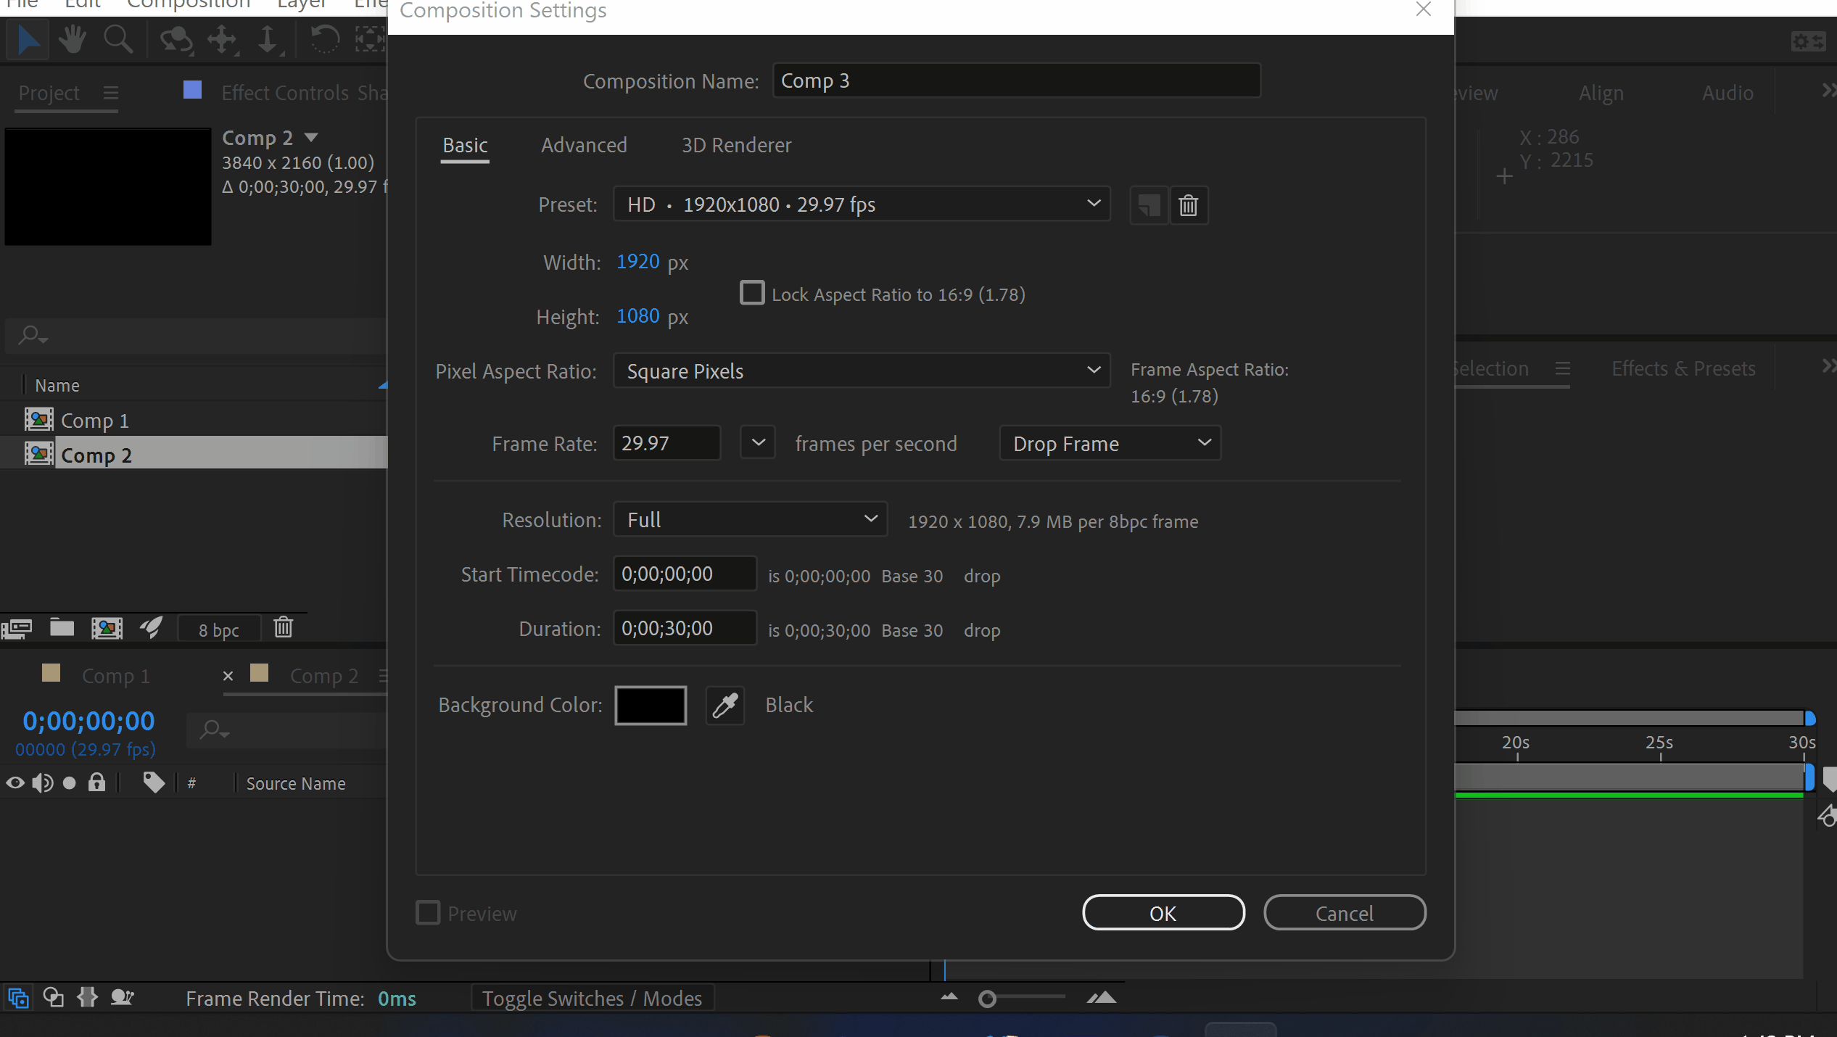Click the black Background Color swatch
The height and width of the screenshot is (1037, 1837).
pos(651,705)
